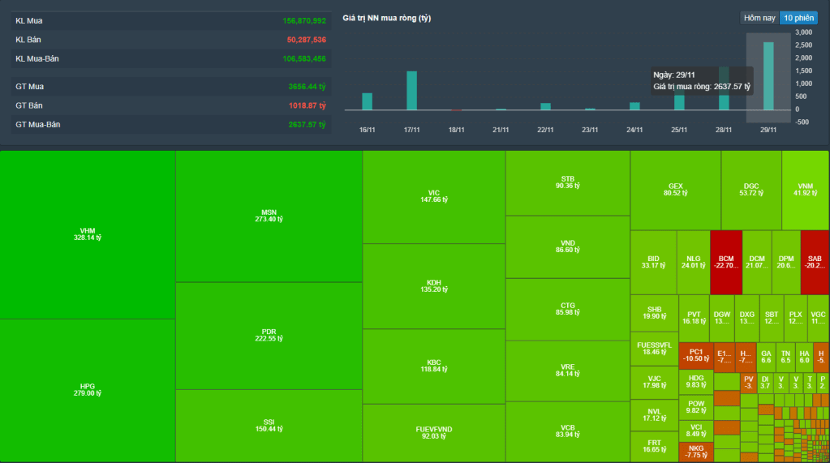Open the FUEVFVND fund tile

(433, 433)
